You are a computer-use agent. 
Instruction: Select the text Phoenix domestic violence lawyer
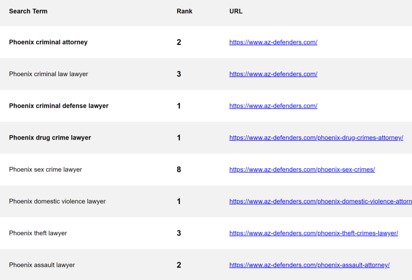click(57, 201)
